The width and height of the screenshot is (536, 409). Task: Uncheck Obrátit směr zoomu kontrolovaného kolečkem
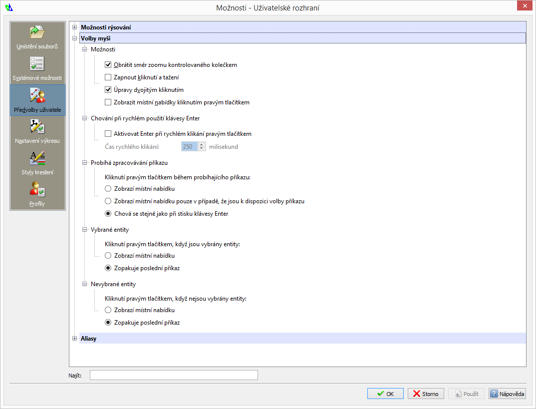108,65
